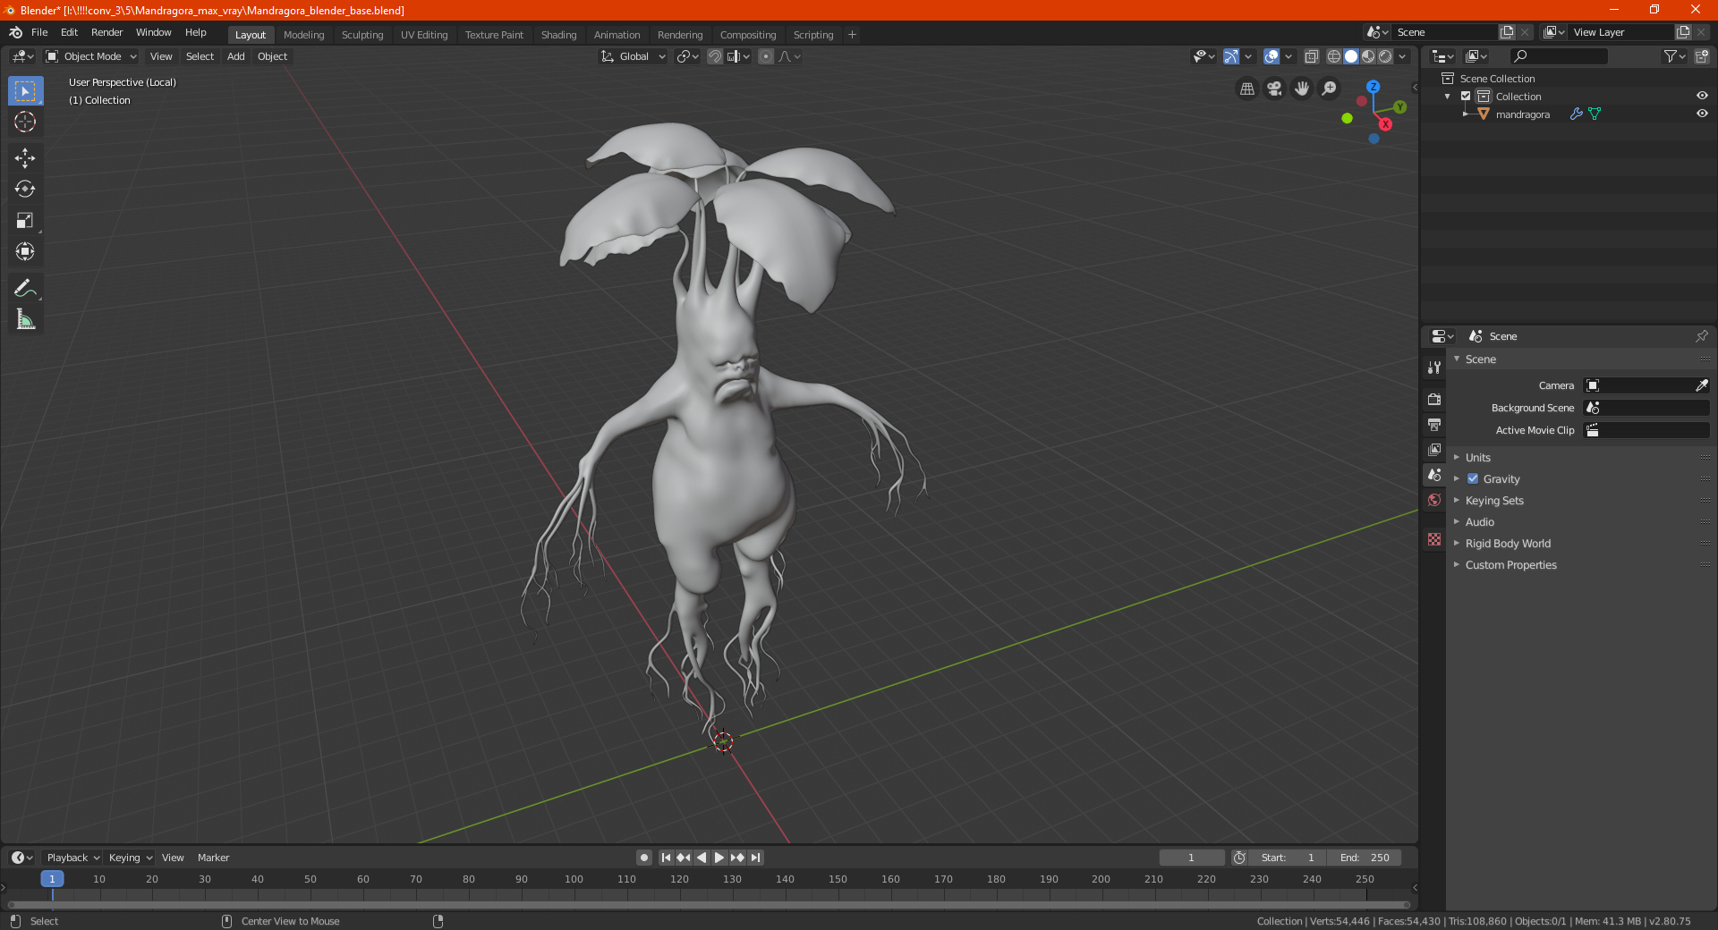Open Object Mode dropdown
This screenshot has width=1718, height=930.
click(x=91, y=56)
